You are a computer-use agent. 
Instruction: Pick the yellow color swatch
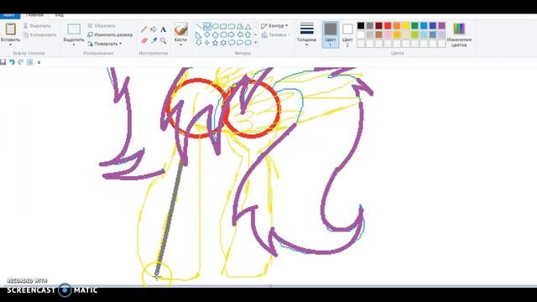[406, 26]
